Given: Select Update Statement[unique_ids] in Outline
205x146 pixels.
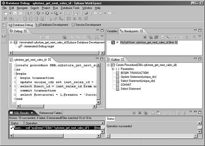Looking at the screenshot, I should coord(138,77).
